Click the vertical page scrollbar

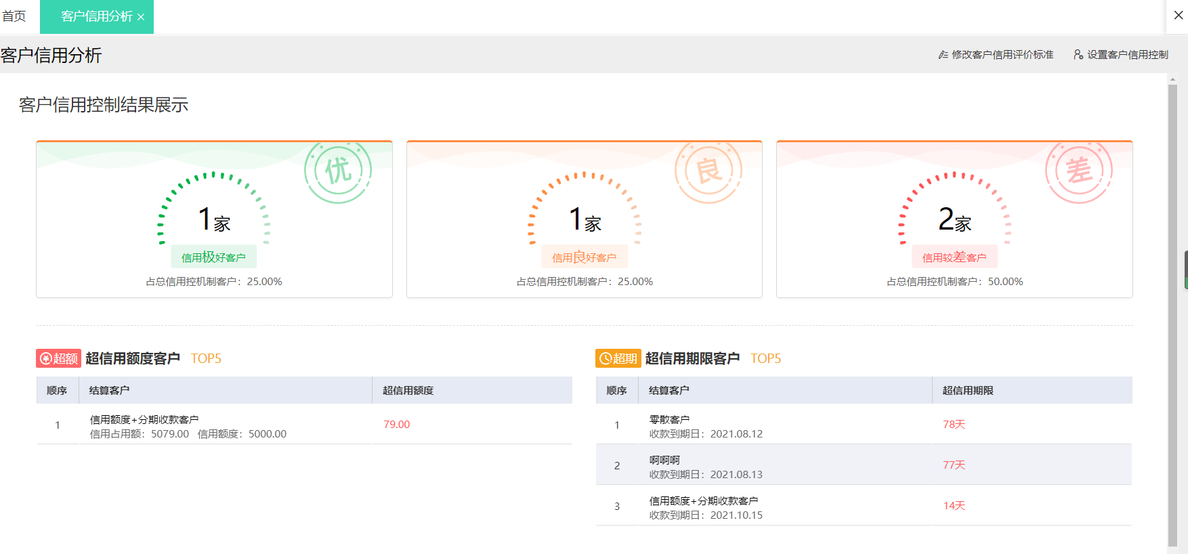(x=1172, y=312)
